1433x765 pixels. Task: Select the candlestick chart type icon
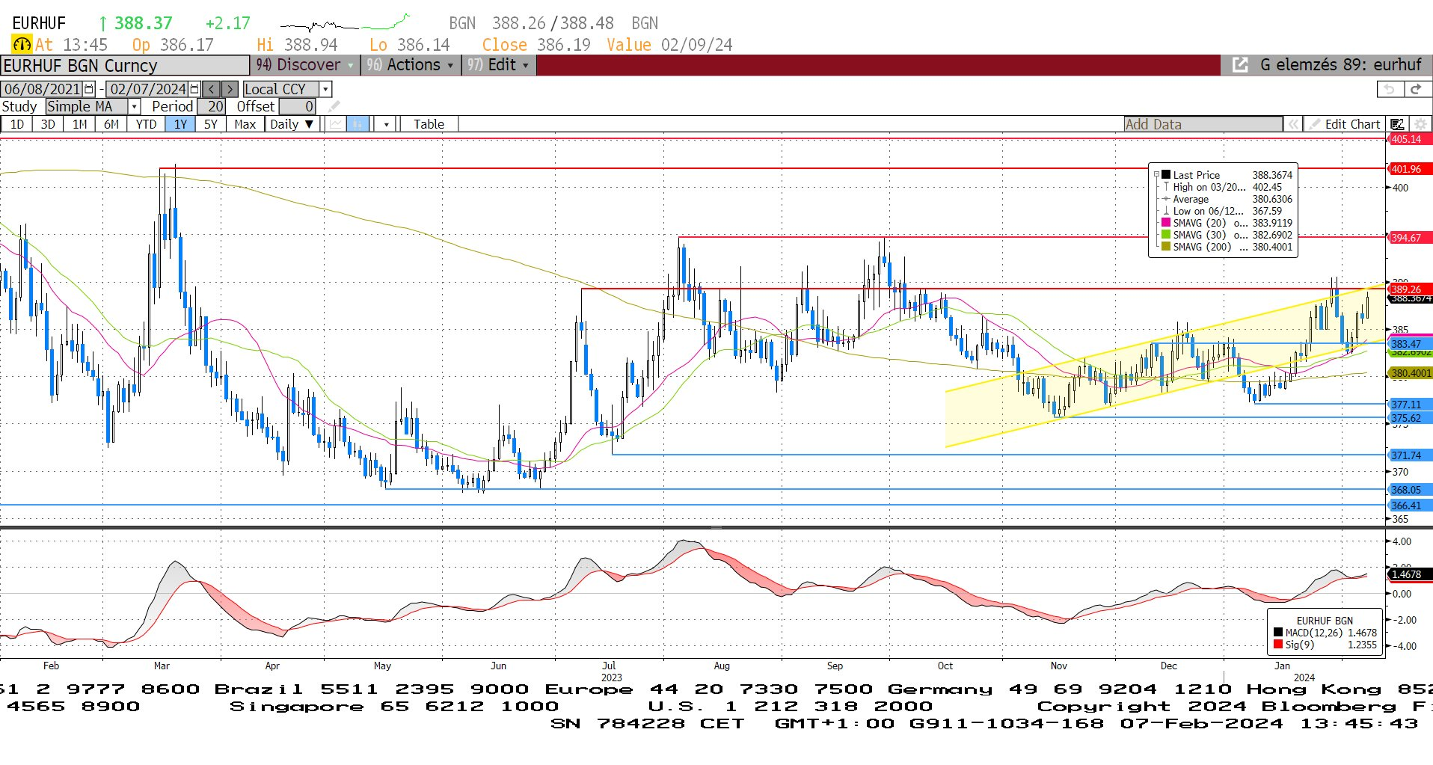[358, 124]
